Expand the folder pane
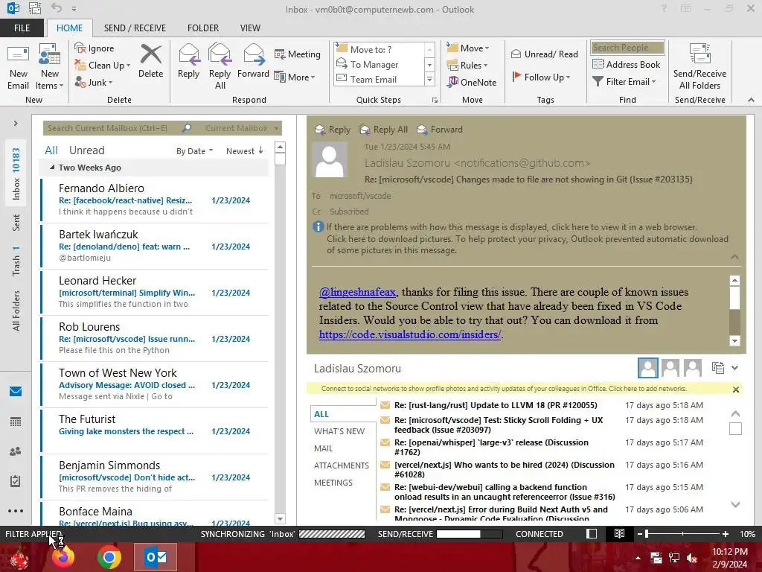Viewport: 762px width, 572px height. [16, 124]
